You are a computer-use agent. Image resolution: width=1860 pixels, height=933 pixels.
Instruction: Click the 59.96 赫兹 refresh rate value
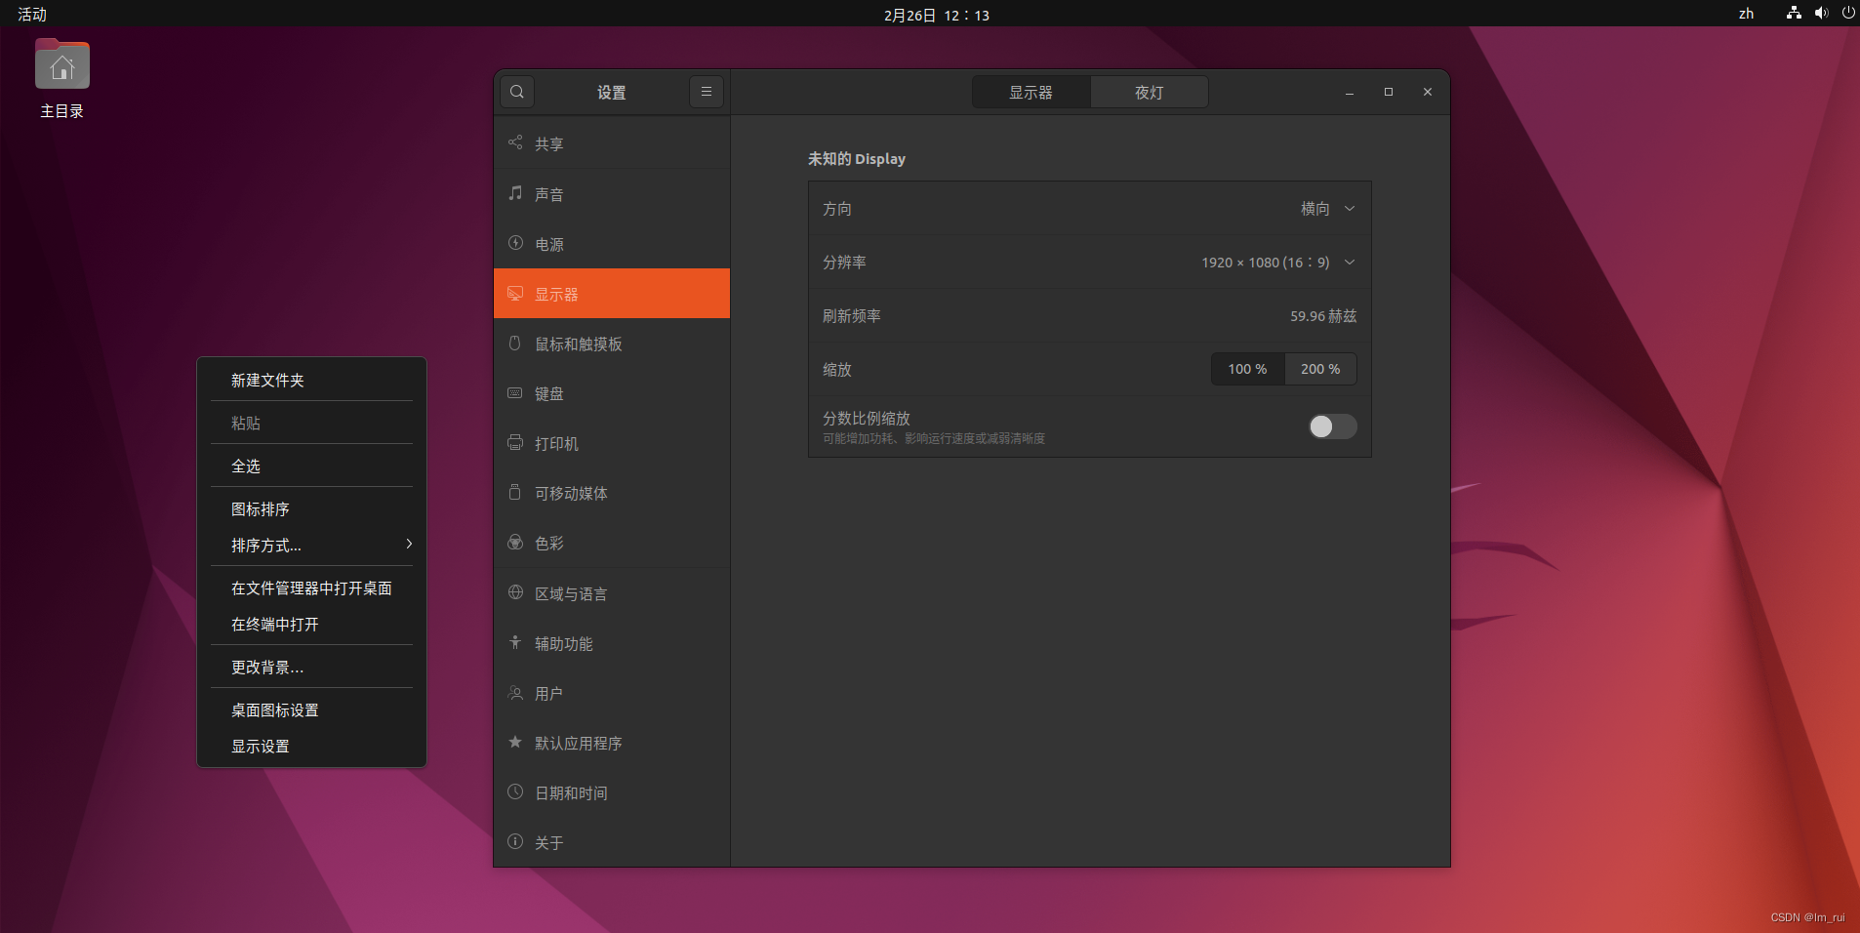tap(1323, 315)
